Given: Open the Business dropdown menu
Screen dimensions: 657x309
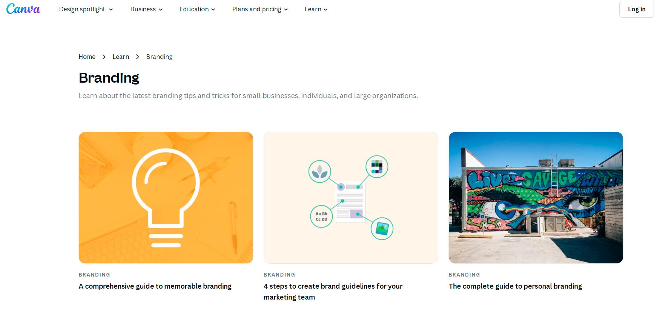Looking at the screenshot, I should coord(146,9).
